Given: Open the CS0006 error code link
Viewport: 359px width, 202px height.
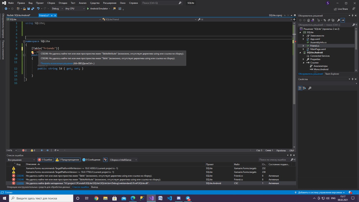Looking at the screenshot, I should coord(20,183).
